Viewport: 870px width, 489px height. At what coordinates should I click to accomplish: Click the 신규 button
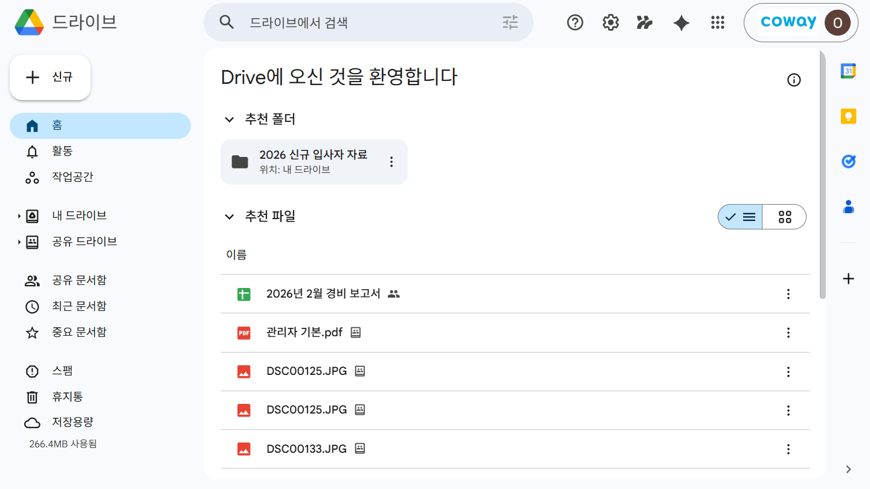click(50, 77)
